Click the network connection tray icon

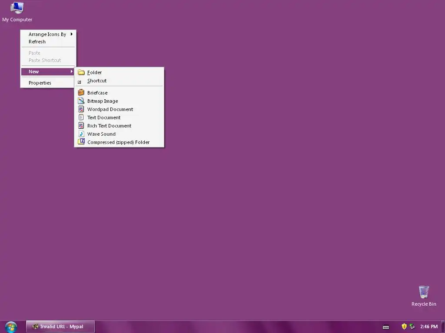[412, 326]
